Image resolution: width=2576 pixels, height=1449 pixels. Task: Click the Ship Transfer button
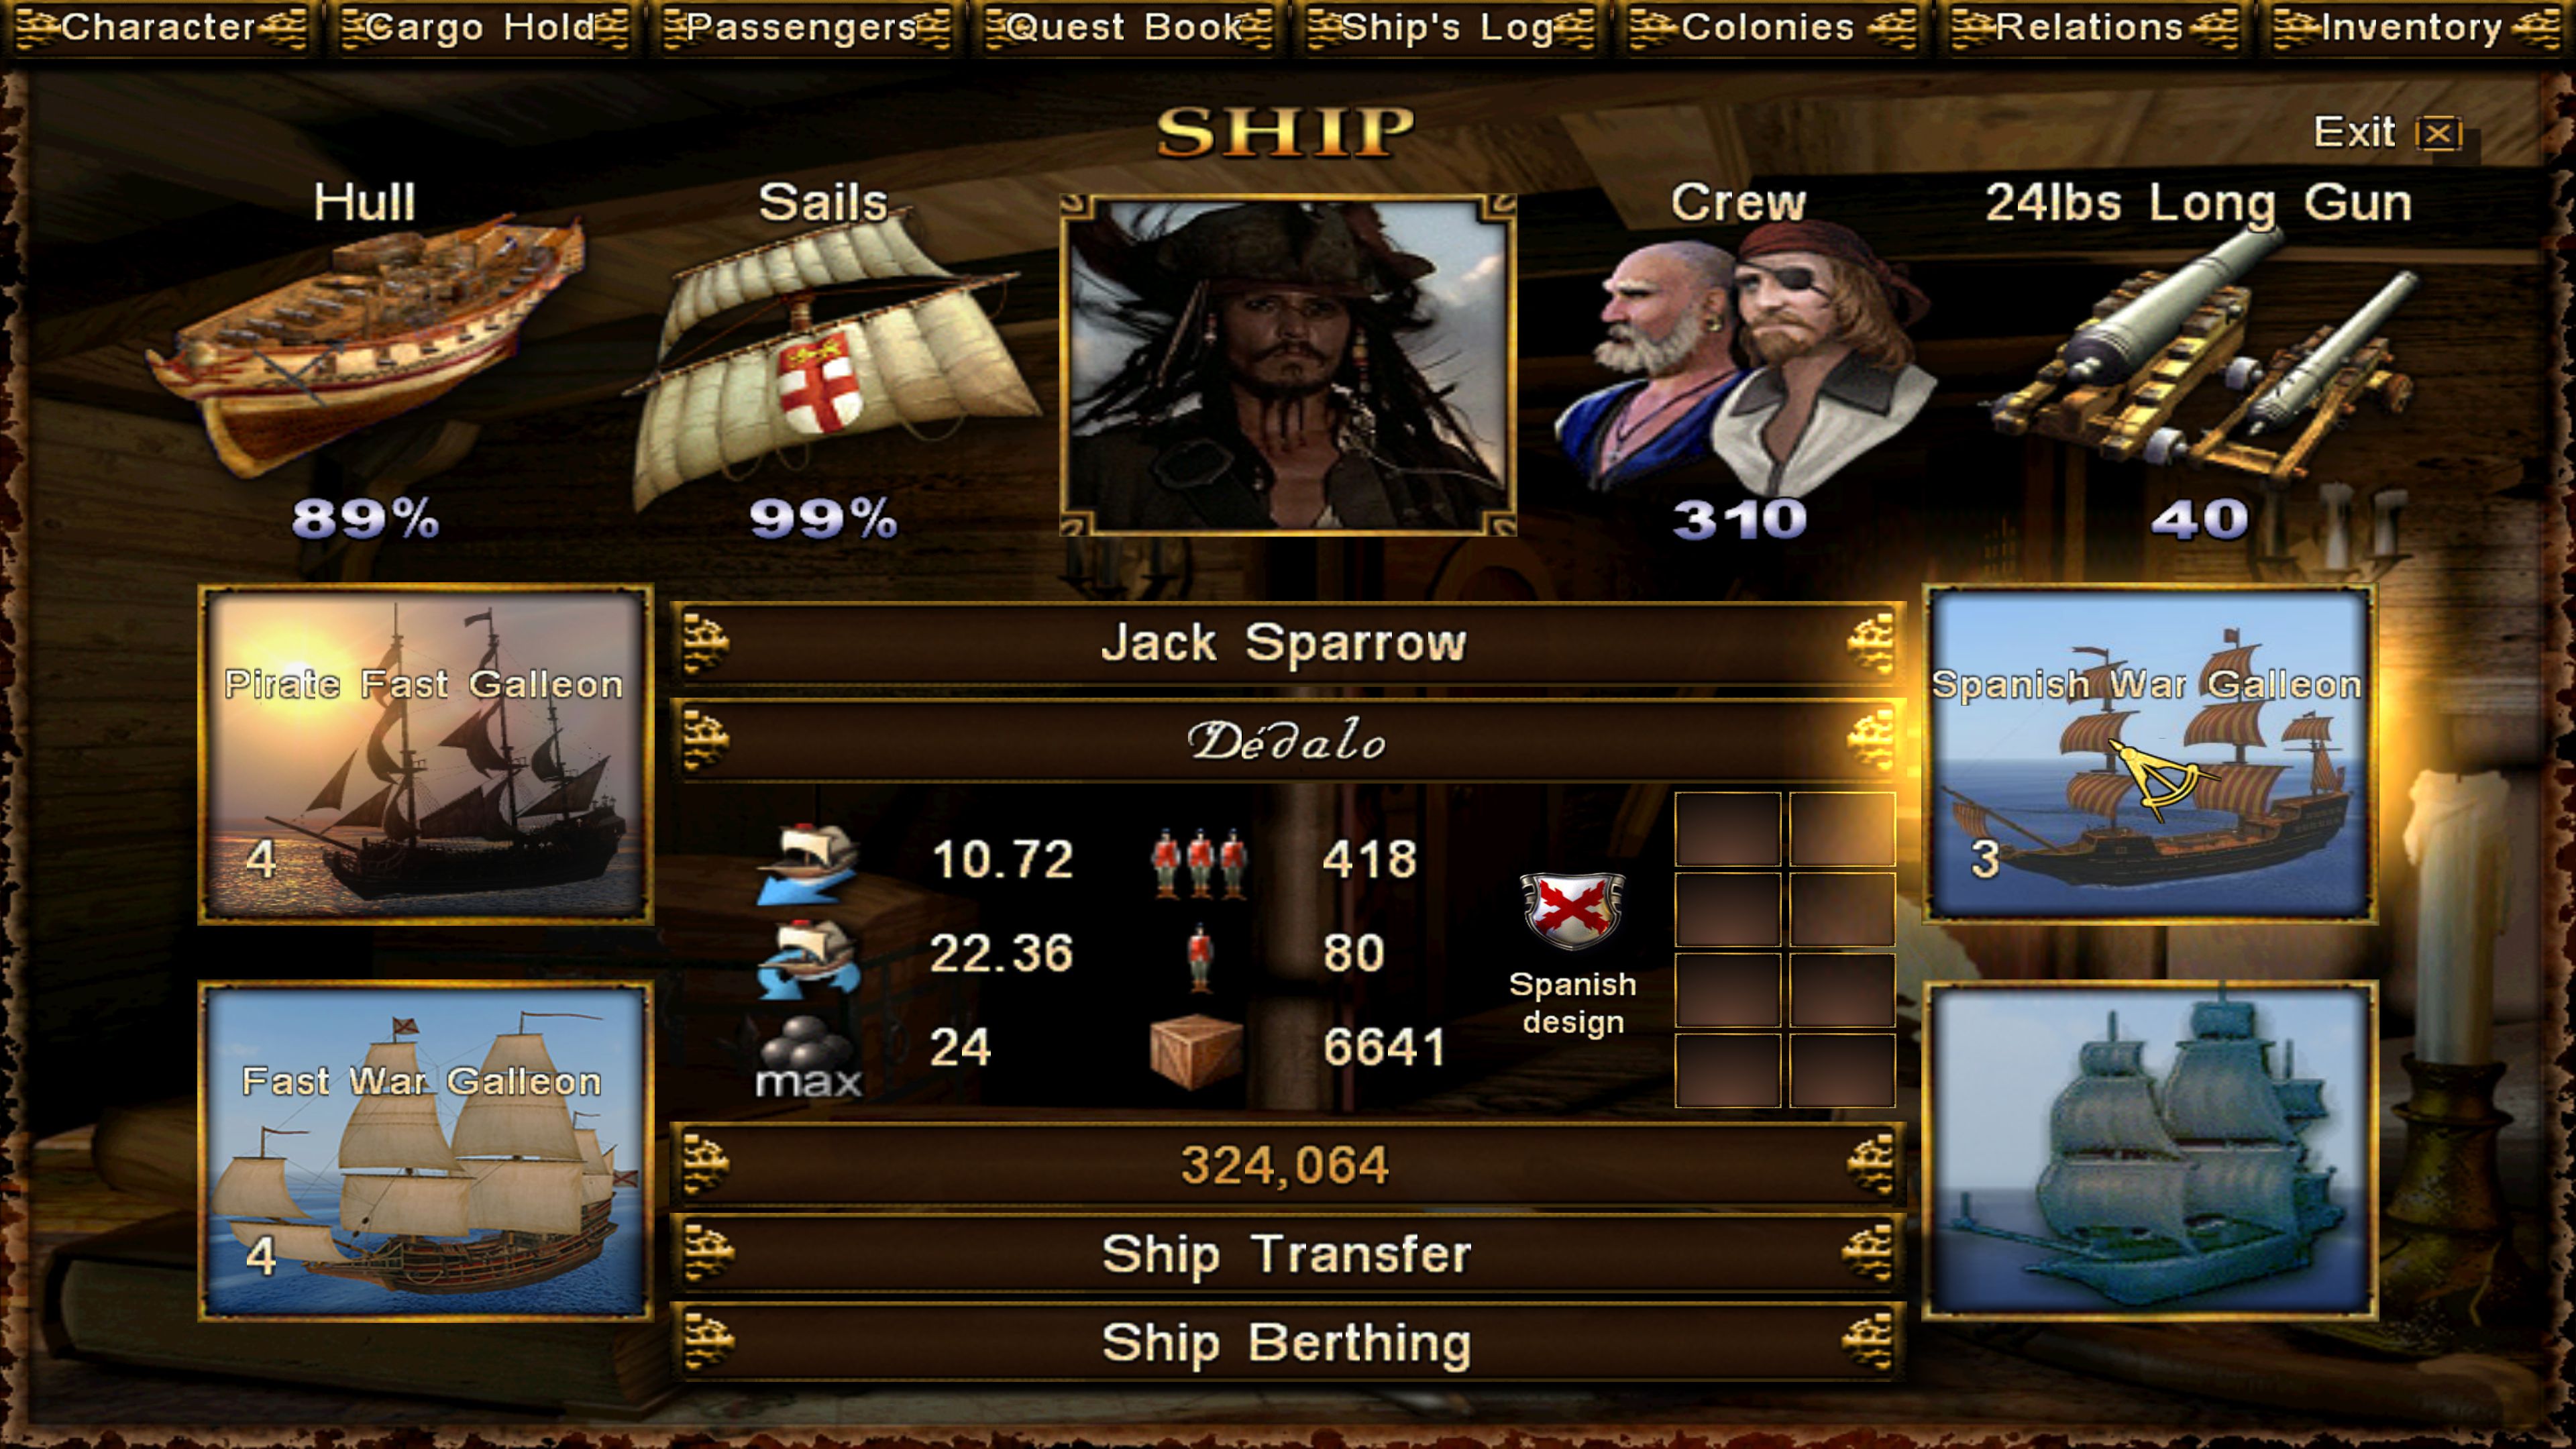pos(1287,1253)
